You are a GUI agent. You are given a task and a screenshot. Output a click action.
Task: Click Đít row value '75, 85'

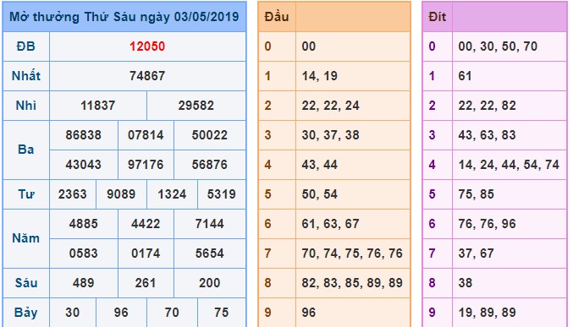coord(477,194)
